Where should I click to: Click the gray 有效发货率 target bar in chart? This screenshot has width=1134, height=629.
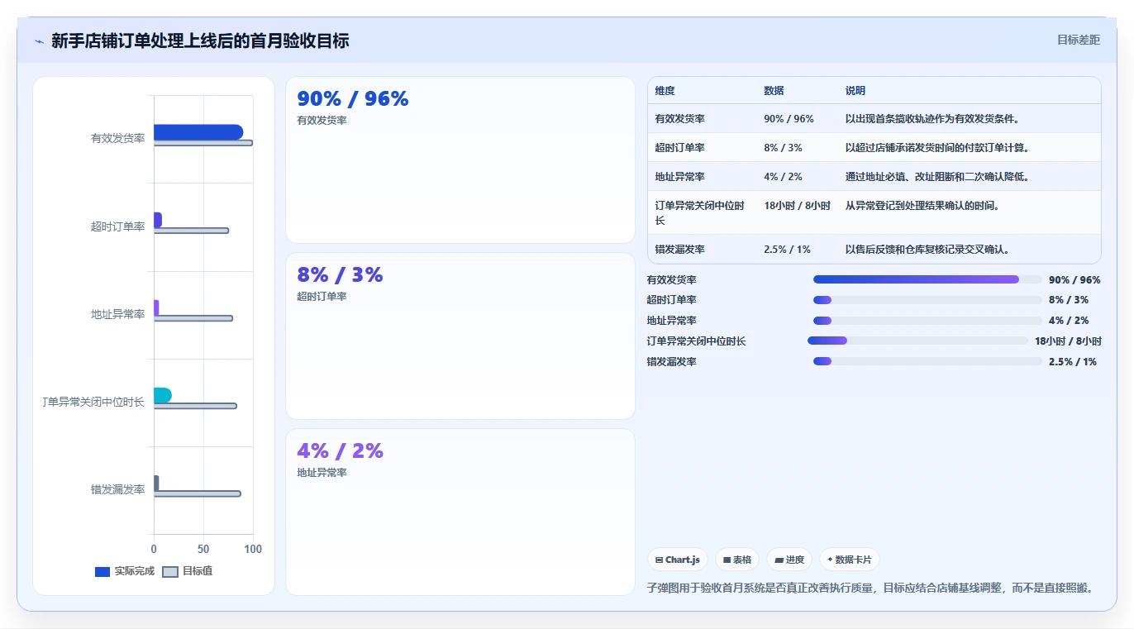click(203, 143)
